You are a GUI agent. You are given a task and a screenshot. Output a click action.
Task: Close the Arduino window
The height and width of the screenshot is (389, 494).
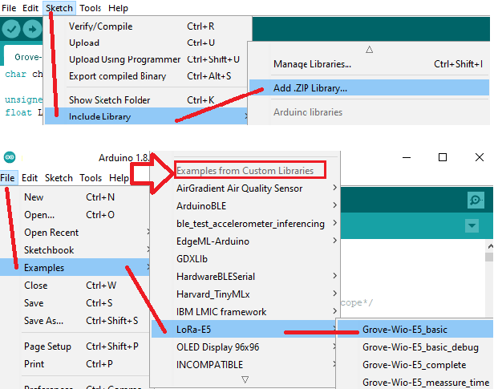(480, 157)
